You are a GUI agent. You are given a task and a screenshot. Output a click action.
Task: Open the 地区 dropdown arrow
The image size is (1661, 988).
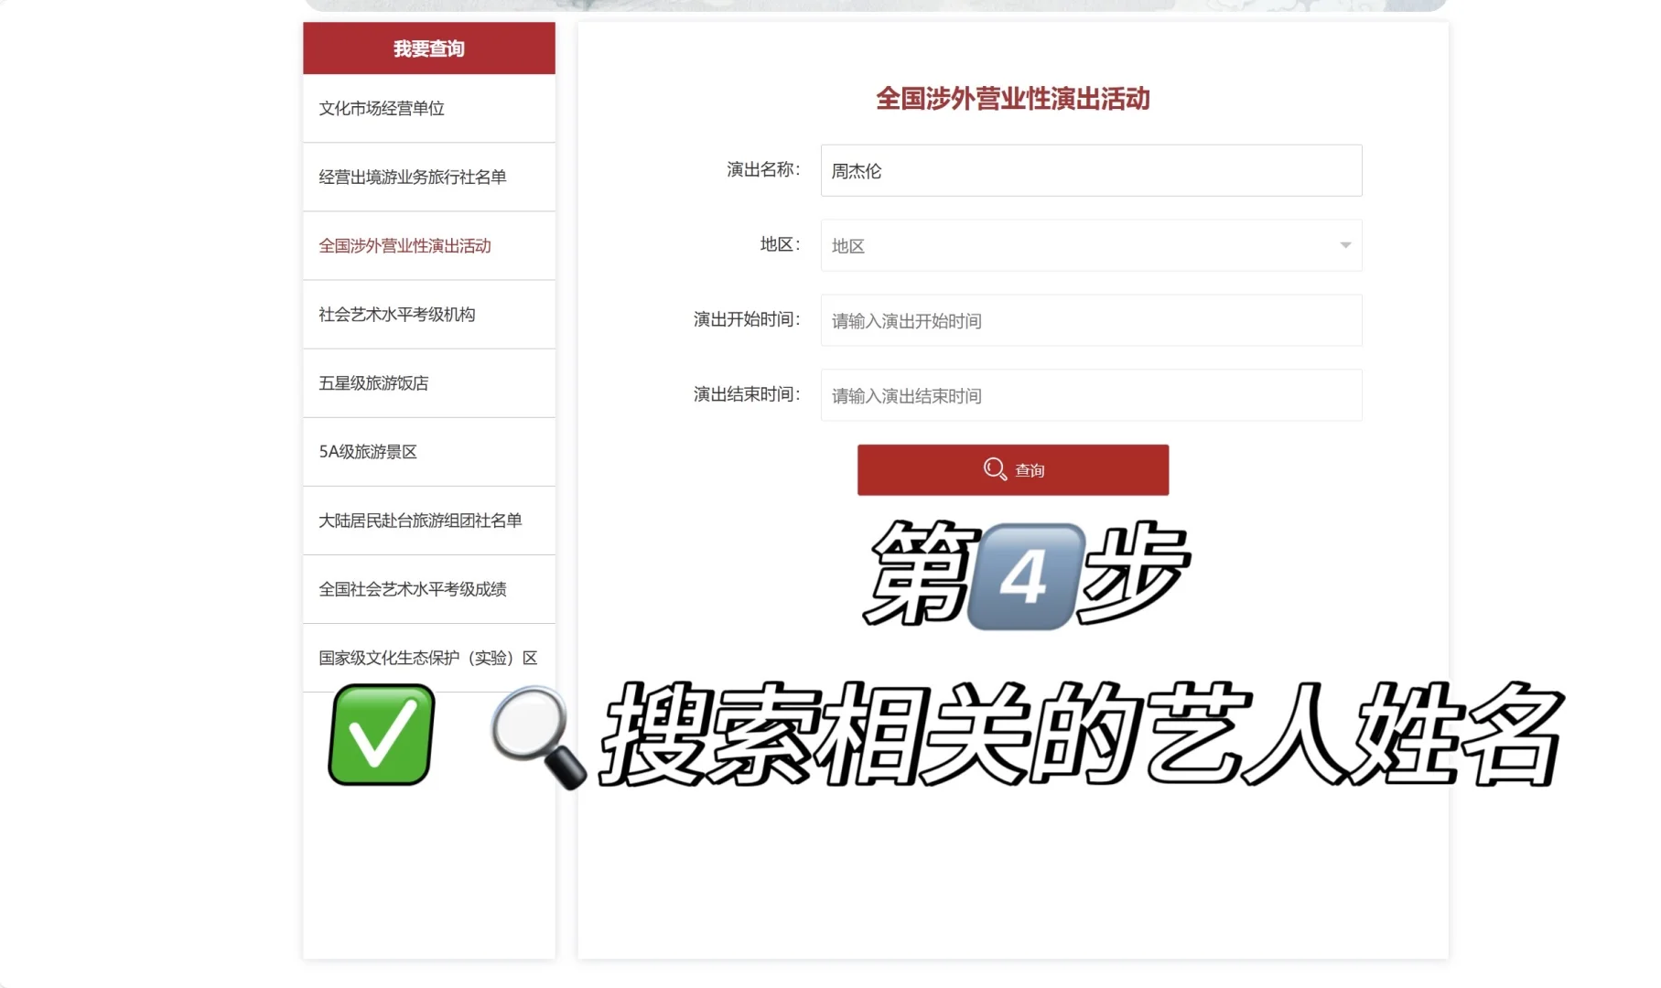pyautogui.click(x=1344, y=245)
